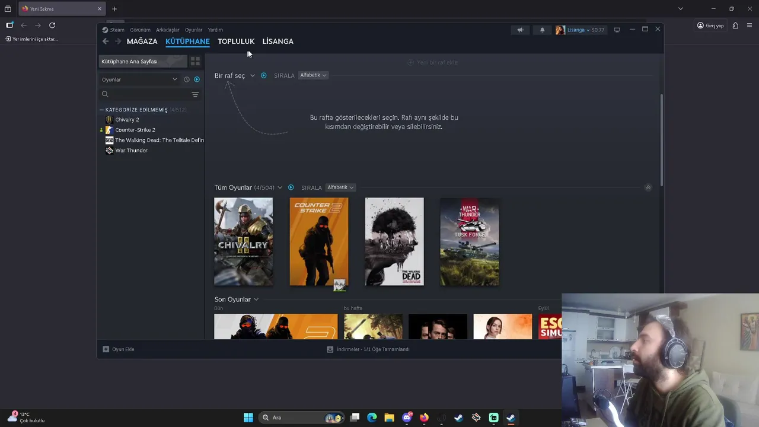Screen dimensions: 759x427
Task: Open the Arkadaşlar menu
Action: coord(168,30)
